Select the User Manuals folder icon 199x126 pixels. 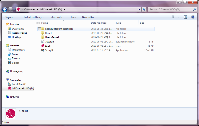43,37
